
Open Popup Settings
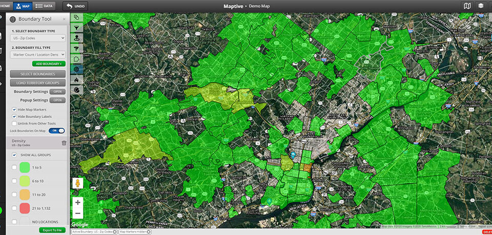(57, 100)
